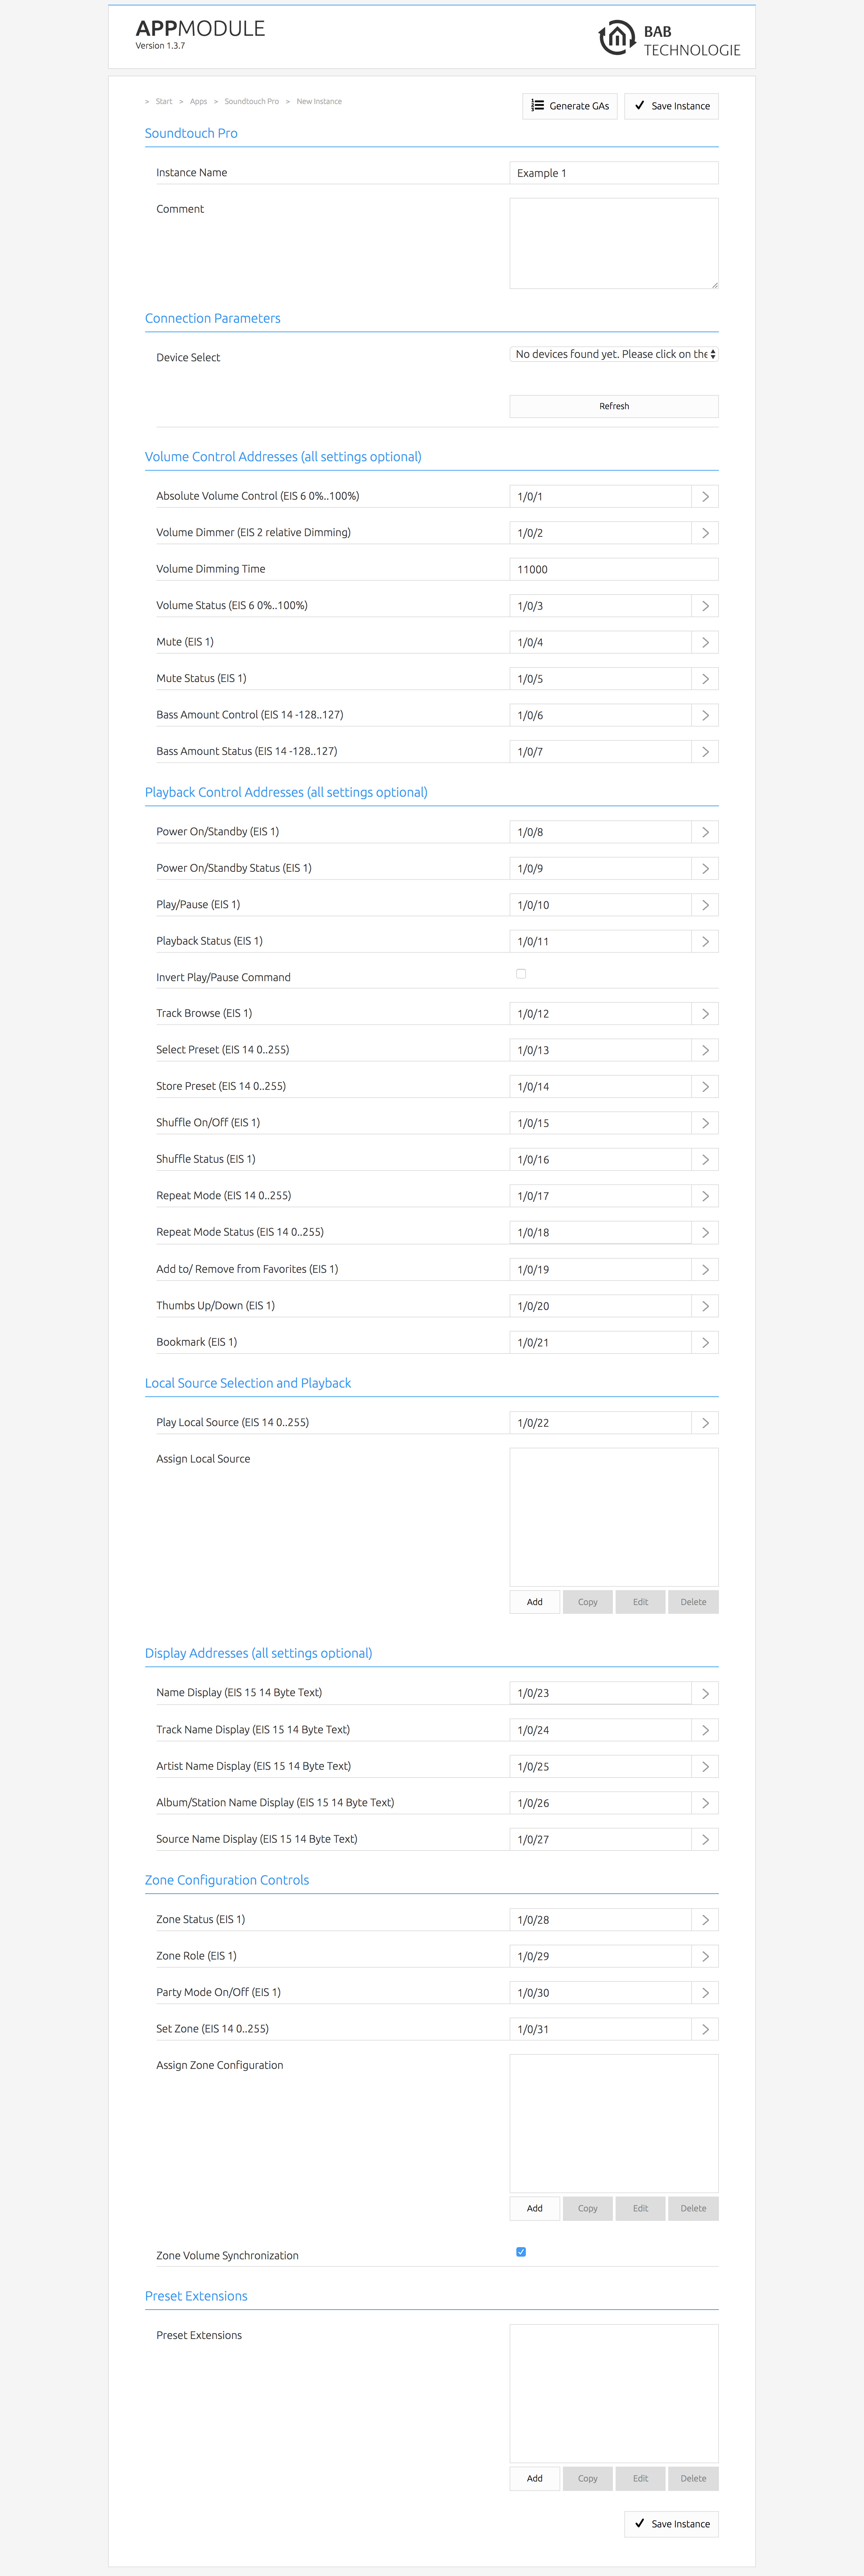864x2576 pixels.
Task: Open address picker for Party Mode On/Off
Action: (705, 1993)
